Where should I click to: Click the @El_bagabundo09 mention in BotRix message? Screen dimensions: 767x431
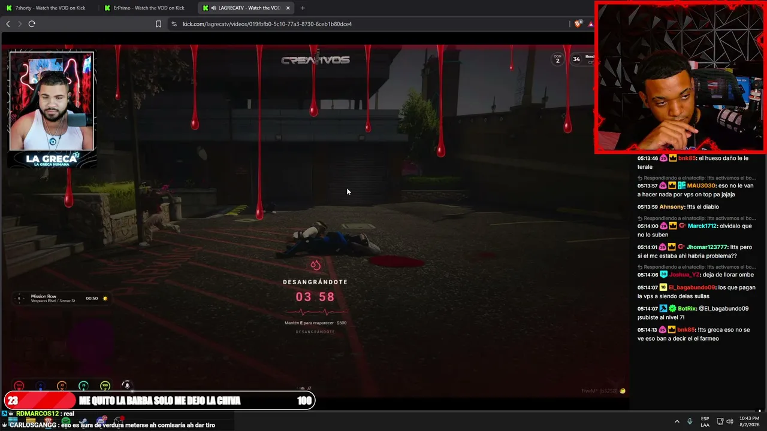tap(723, 308)
